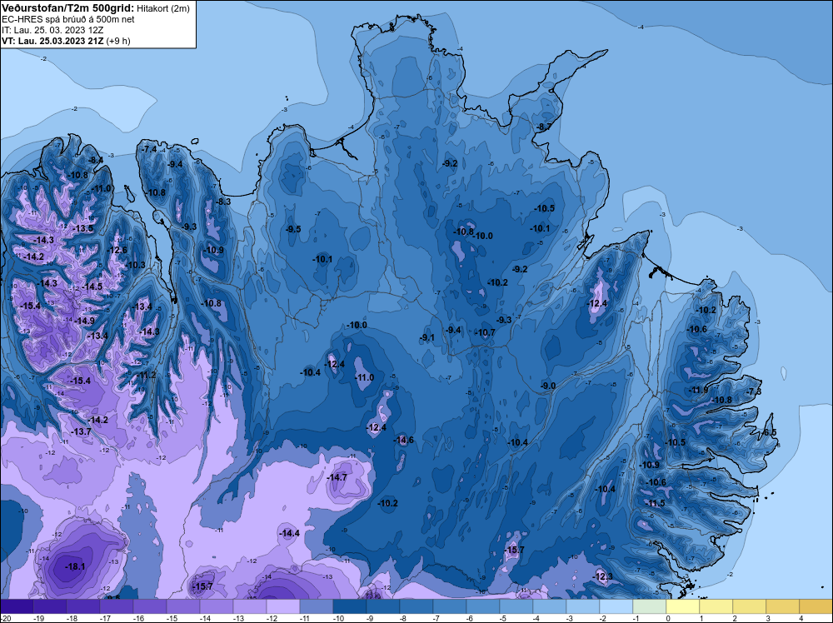The width and height of the screenshot is (833, 623).
Task: Click the yellow legend swatch labeled 2
Action: tap(750, 607)
